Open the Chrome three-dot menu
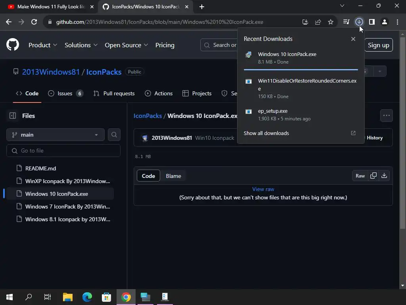 tap(397, 22)
